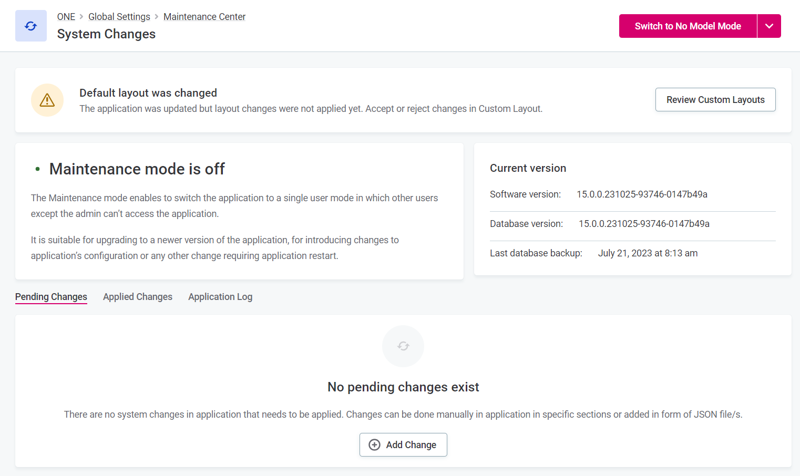The width and height of the screenshot is (800, 476).
Task: Click the arrows icon in the pending changes placeholder
Action: [x=403, y=346]
